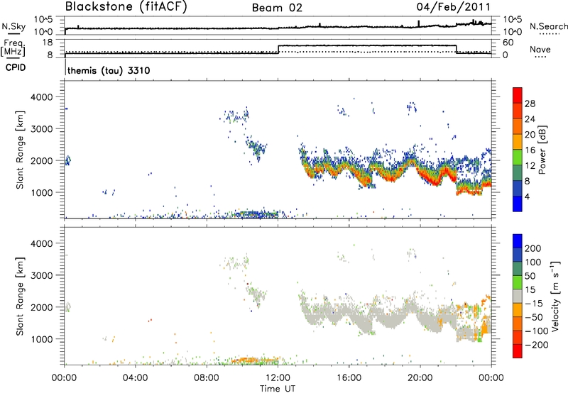
Task: Click the '4' Power colorbar tick
Action: click(527, 197)
